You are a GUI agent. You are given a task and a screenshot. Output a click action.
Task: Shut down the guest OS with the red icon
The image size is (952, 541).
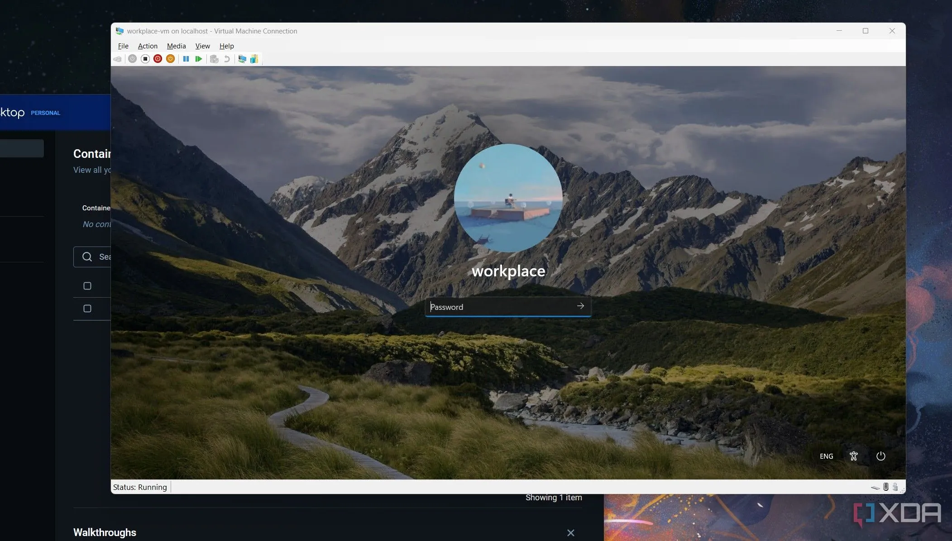pyautogui.click(x=158, y=59)
